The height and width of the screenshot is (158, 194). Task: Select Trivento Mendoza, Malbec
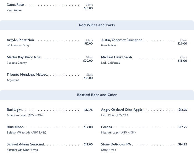click(x=27, y=74)
